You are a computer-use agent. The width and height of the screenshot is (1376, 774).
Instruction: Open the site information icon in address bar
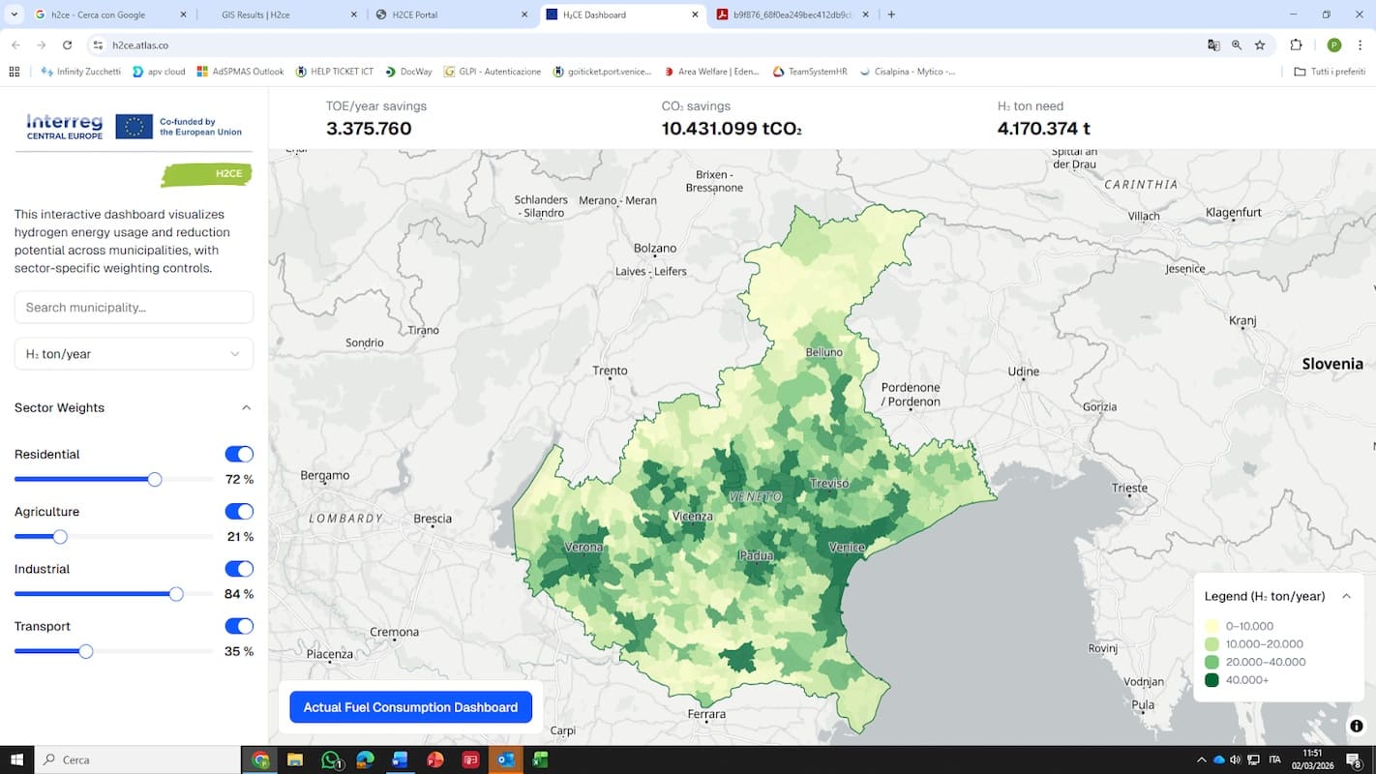pos(98,45)
